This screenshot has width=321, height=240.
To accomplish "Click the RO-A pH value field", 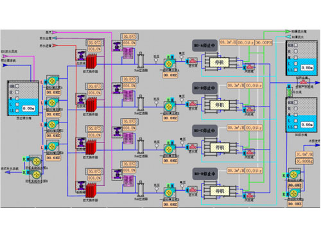I will click(x=264, y=42).
